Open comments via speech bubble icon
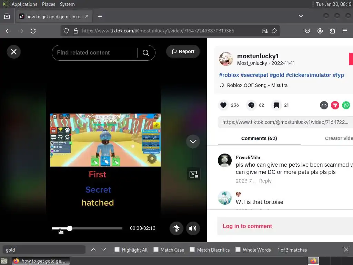 tap(251, 105)
